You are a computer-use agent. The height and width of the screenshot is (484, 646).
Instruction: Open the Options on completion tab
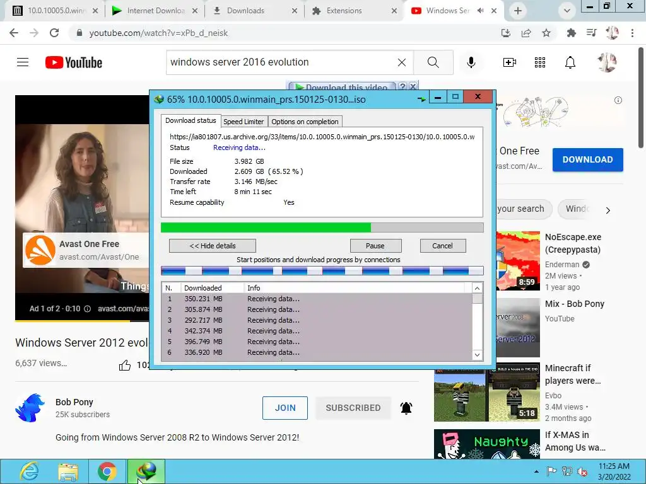click(305, 122)
